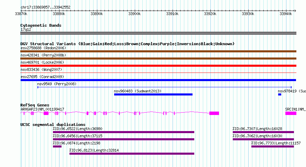306x167 pixels.
Task: Click the %ID:96.7733|Length:11157 label
Action: (276, 143)
